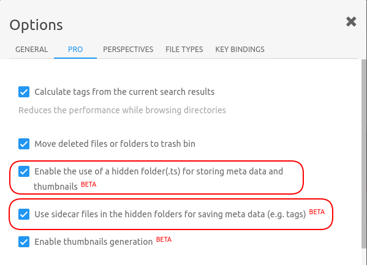
Task: Click the BETA badge beside thumbnails generation
Action: (164, 239)
